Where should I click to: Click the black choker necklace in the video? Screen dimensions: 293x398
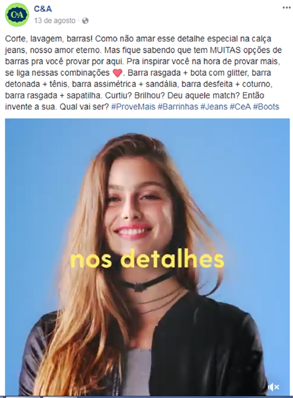[x=145, y=282]
